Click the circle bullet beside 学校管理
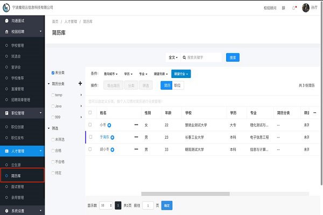The image size is (323, 215). 6,45
